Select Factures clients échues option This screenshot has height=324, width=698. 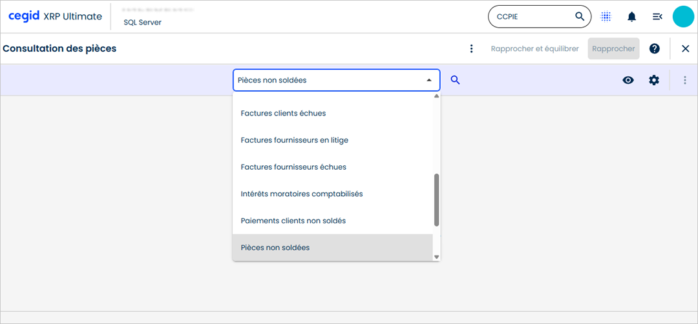283,113
